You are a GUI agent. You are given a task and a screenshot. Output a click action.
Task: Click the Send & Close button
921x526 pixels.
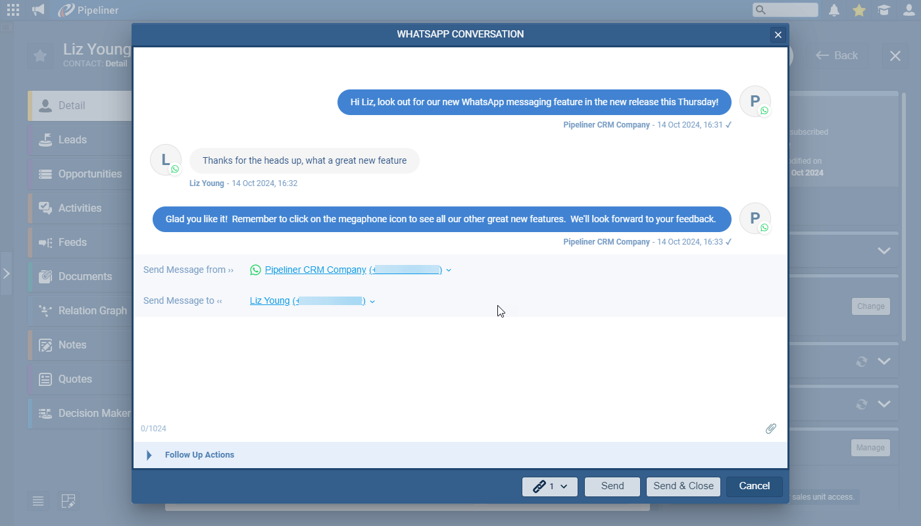pos(683,487)
